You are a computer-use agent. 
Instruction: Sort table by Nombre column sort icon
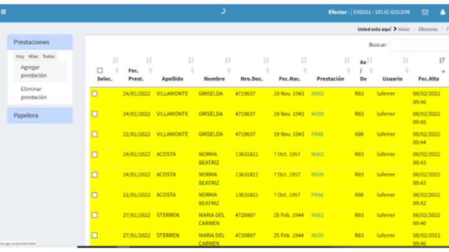[228, 60]
